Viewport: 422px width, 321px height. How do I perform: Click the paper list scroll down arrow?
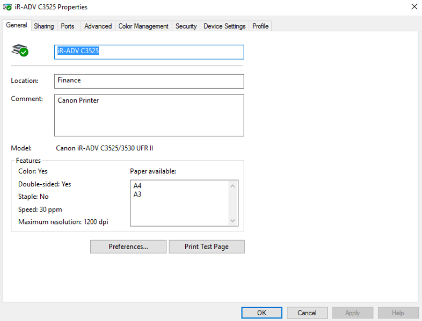tap(233, 221)
